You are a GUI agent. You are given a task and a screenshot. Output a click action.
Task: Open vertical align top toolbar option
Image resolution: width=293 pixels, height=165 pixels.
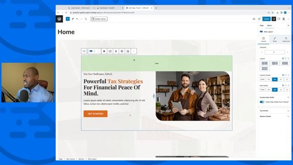116,51
